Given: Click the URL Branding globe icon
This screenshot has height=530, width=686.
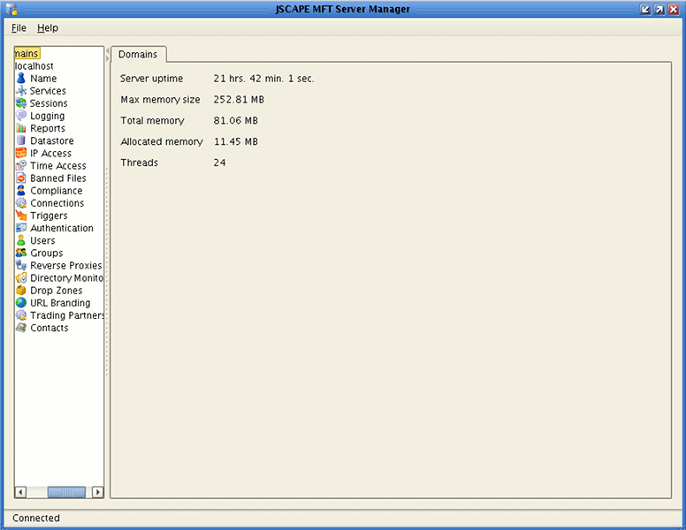Looking at the screenshot, I should pos(21,303).
